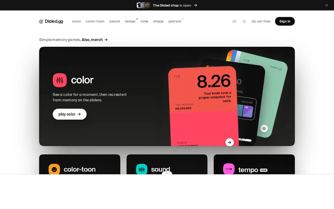Open the tempo game card title
This screenshot has height=209, width=334.
(x=248, y=170)
